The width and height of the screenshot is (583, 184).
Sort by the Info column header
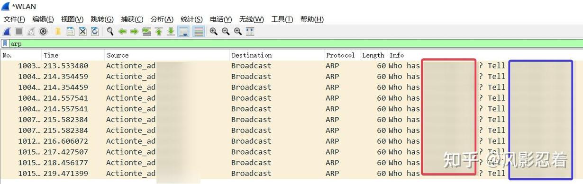point(485,55)
